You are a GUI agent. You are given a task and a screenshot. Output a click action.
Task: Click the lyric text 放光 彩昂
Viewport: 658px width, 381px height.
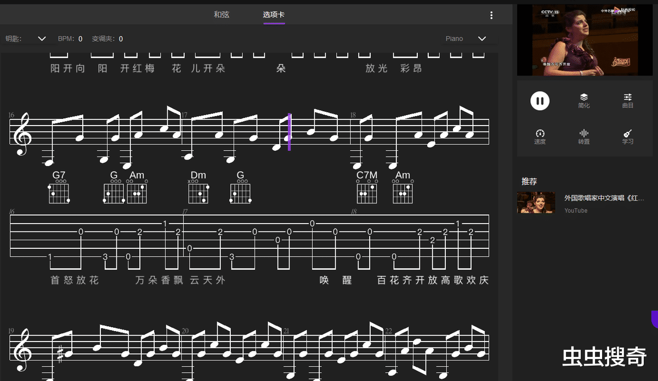click(x=394, y=69)
